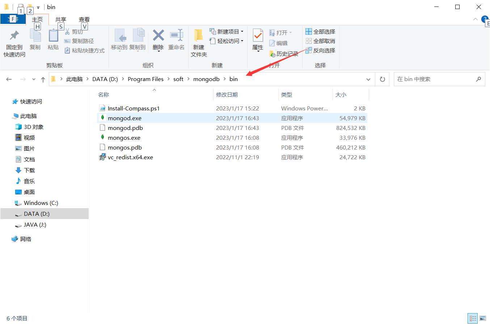Click the search magnifier icon
The width and height of the screenshot is (490, 324).
pos(478,79)
